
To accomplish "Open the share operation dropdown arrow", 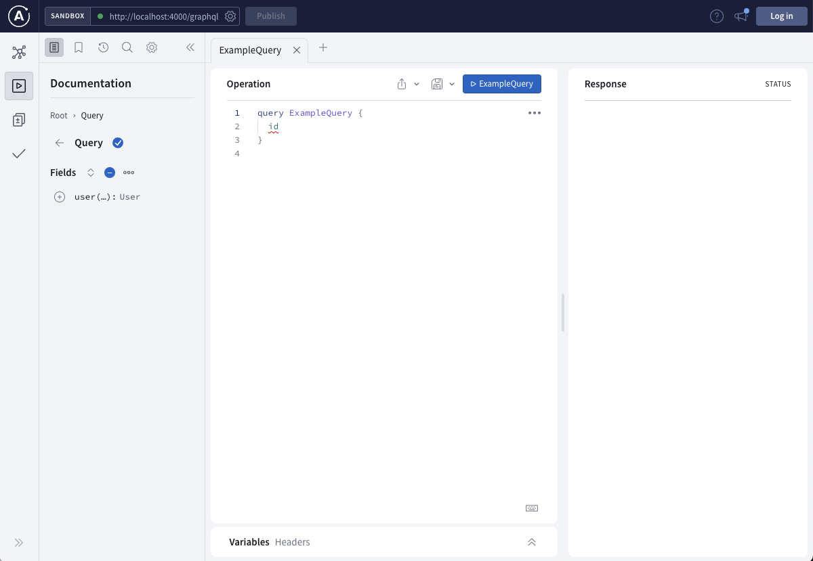I will (417, 84).
